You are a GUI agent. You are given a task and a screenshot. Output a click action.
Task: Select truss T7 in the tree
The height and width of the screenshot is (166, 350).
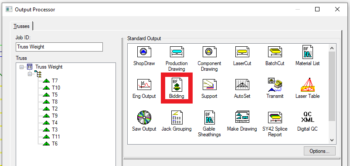tap(54, 81)
